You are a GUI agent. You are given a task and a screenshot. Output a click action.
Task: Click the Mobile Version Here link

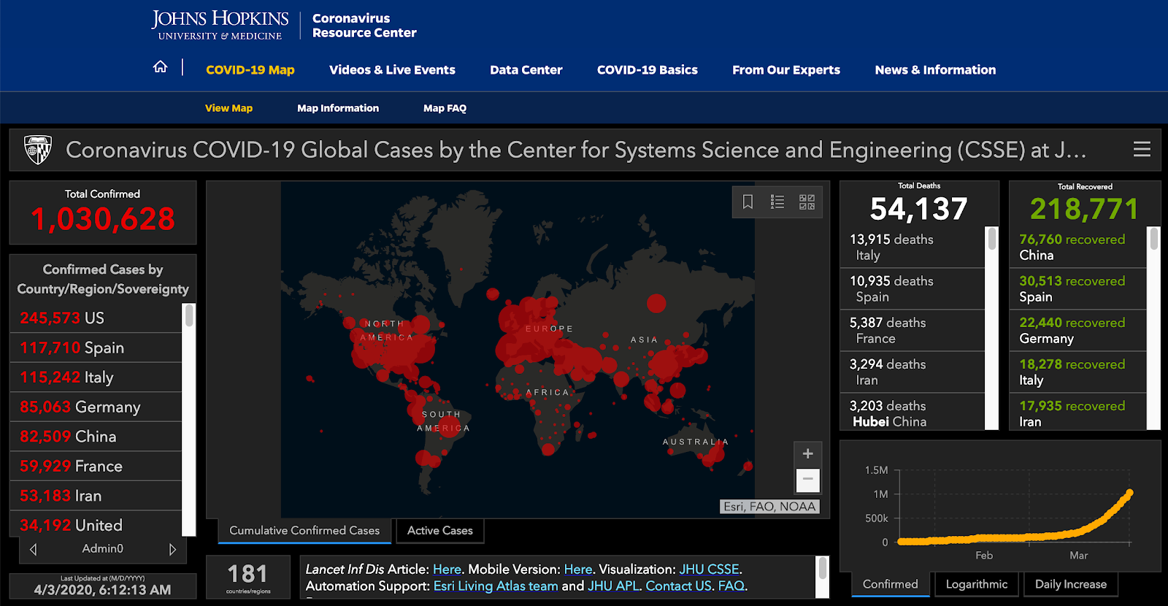(578, 569)
